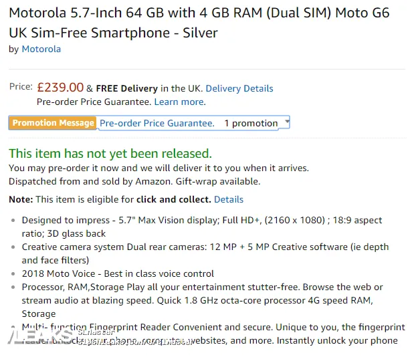The image size is (412, 357).
Task: Click Pre-order Price Guarantee text below price
Action: [x=94, y=102]
